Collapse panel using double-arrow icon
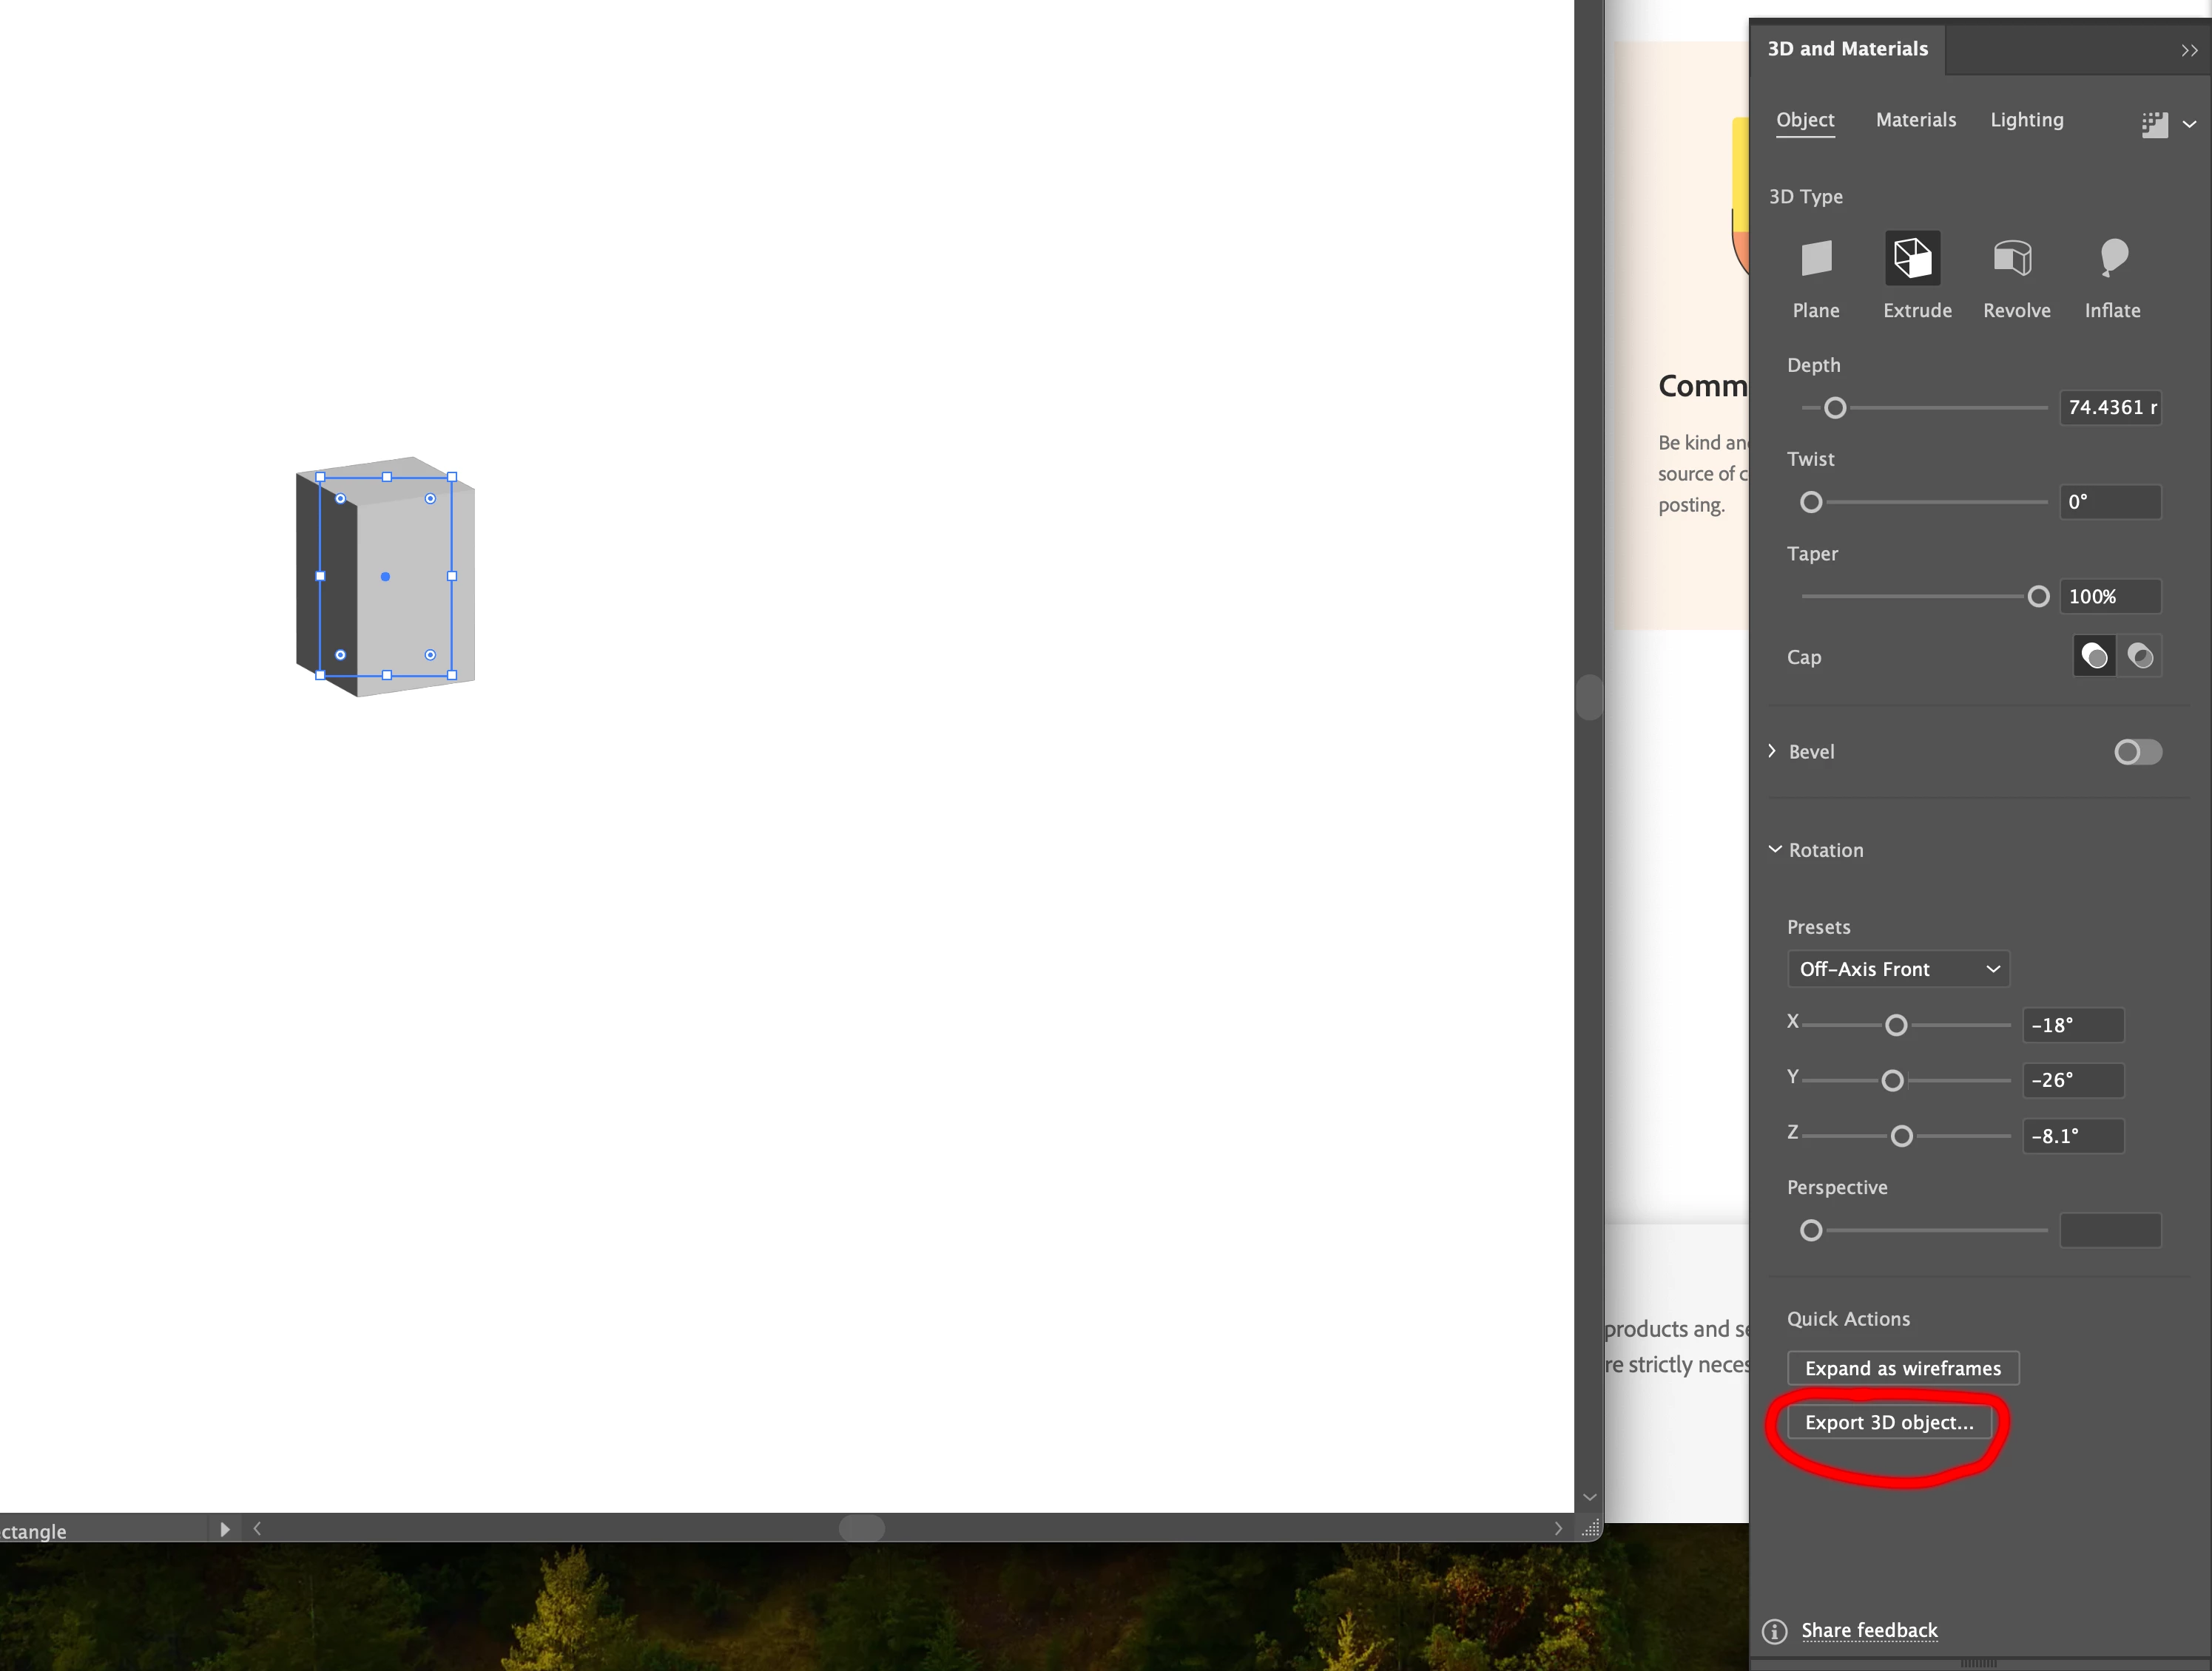This screenshot has width=2212, height=1671. click(2189, 50)
